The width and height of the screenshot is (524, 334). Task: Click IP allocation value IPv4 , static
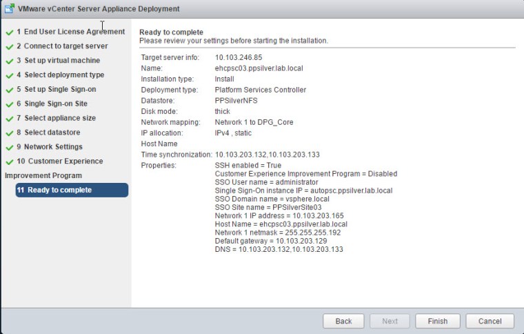233,132
